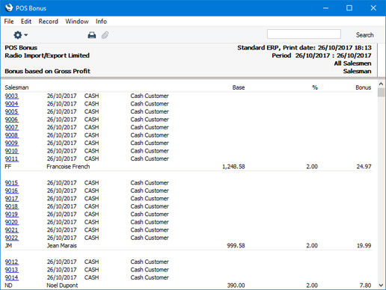Open invoice link 9006
Screen dimensions: 386x290
[11, 120]
